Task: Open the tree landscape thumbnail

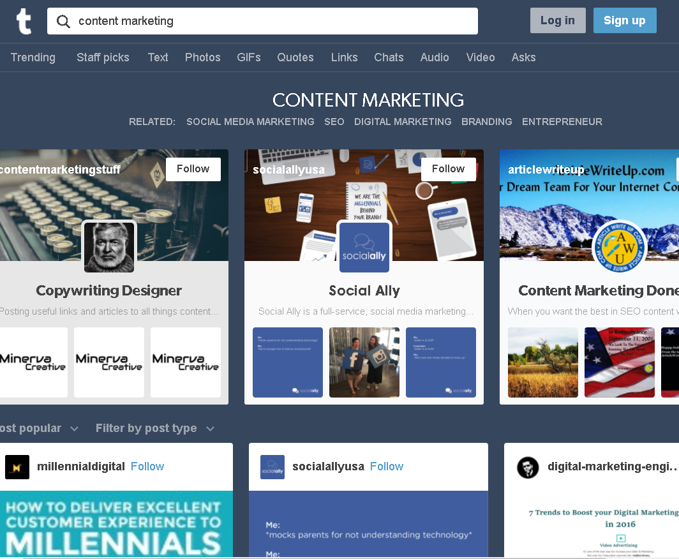Action: point(543,362)
